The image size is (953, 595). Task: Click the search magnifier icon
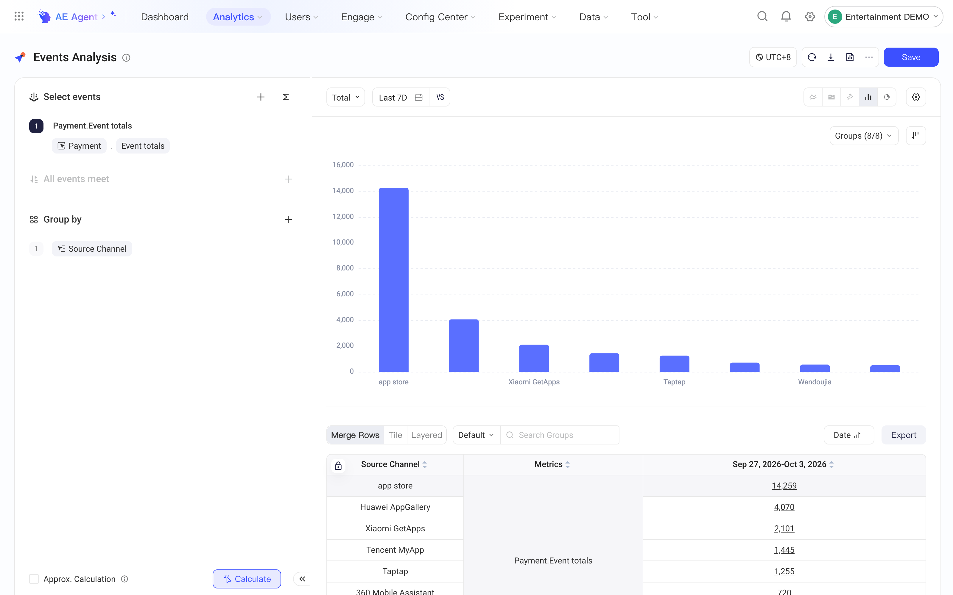[762, 17]
